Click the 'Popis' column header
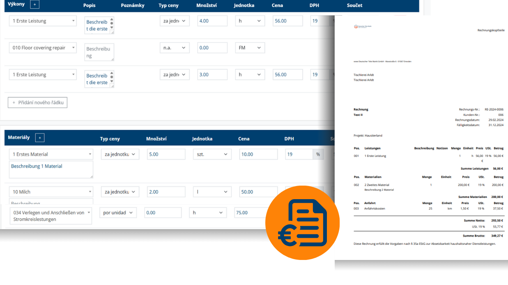 click(x=90, y=5)
